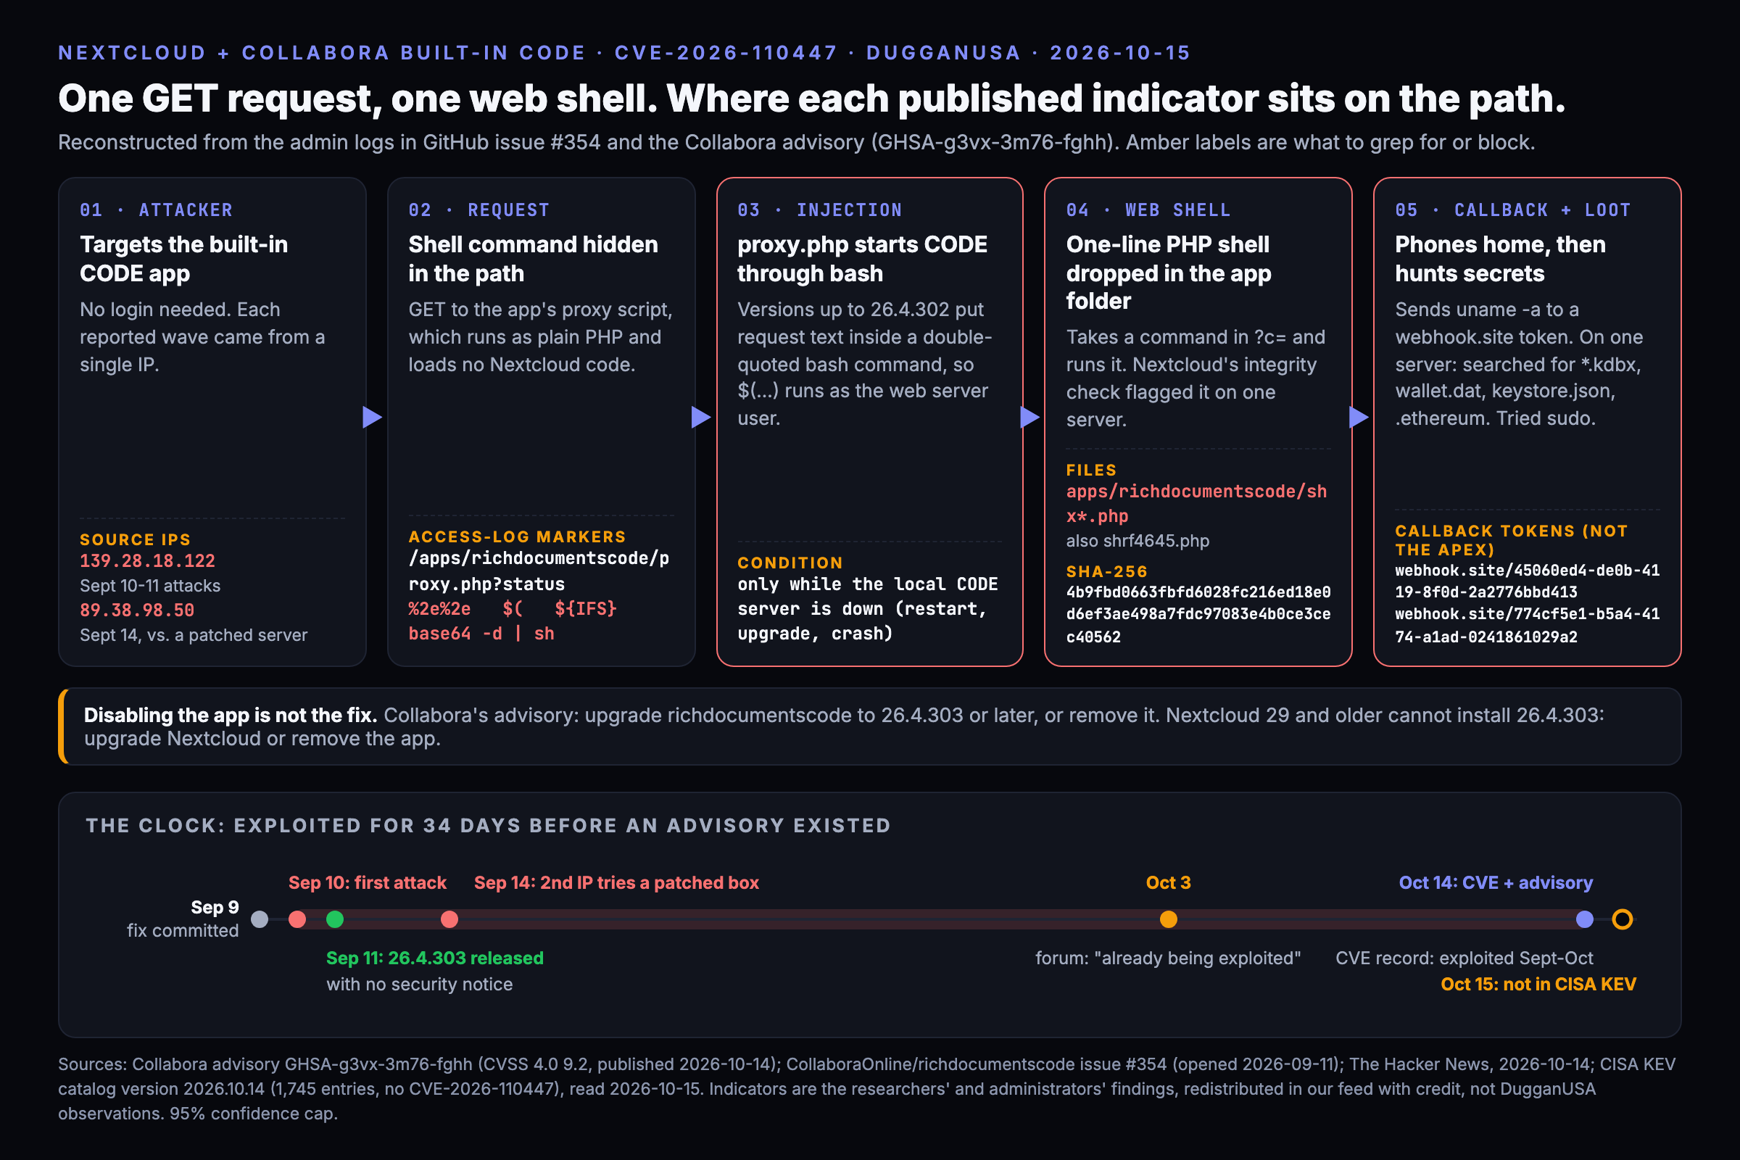Click the webhook.site/774cf5e1 callback token
This screenshot has height=1160, width=1740.
1527,625
